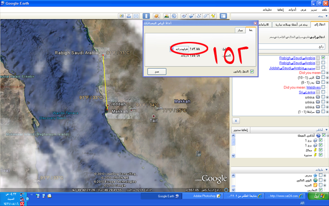Click the Windows Start button
Image resolution: width=329 pixels, height=206 pixels.
[318, 196]
